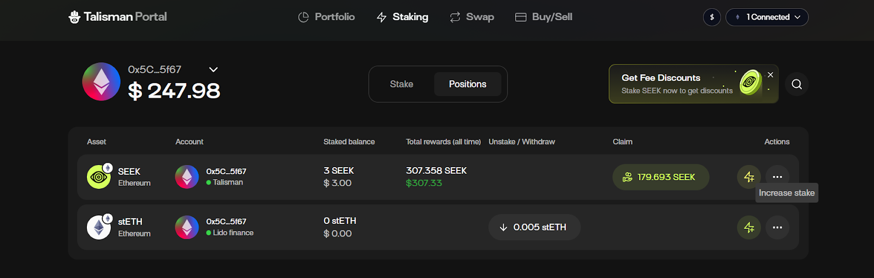Viewport: 874px width, 278px height.
Task: Open the Buy/Sell tab
Action: [544, 17]
